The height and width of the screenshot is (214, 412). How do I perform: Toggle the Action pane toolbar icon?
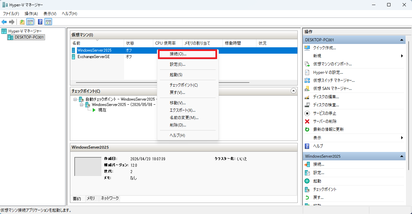pyautogui.click(x=48, y=22)
